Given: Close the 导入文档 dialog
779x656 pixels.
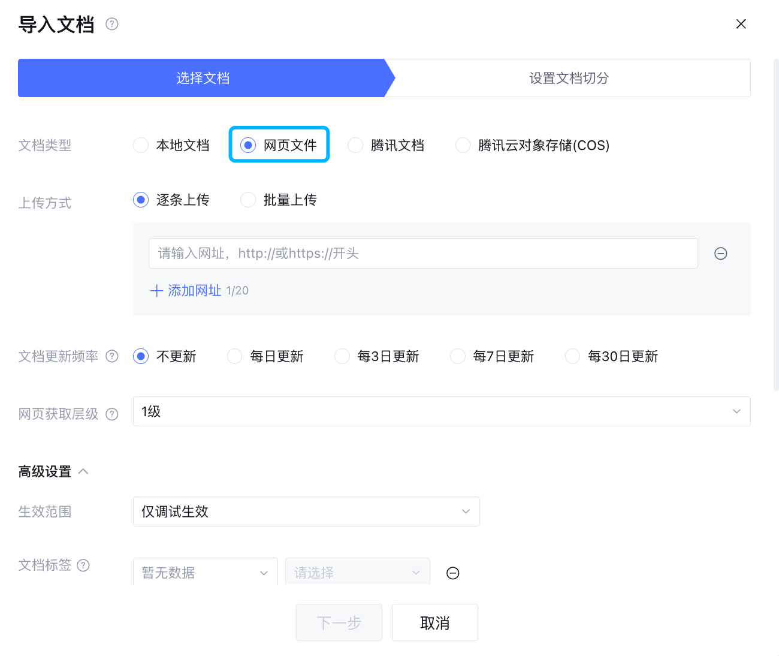Looking at the screenshot, I should coord(741,24).
